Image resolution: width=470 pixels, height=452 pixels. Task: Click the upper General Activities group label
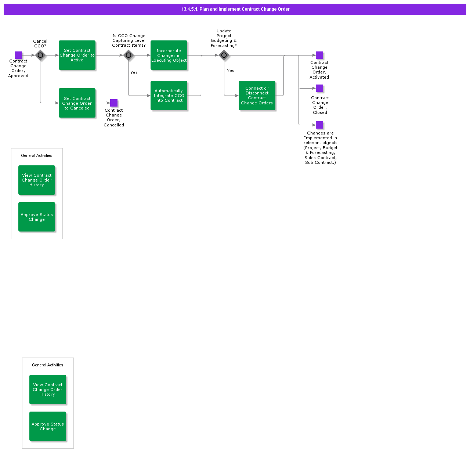tap(37, 155)
